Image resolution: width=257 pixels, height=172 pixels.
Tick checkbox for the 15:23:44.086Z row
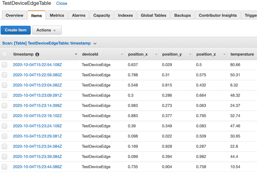click(5, 167)
